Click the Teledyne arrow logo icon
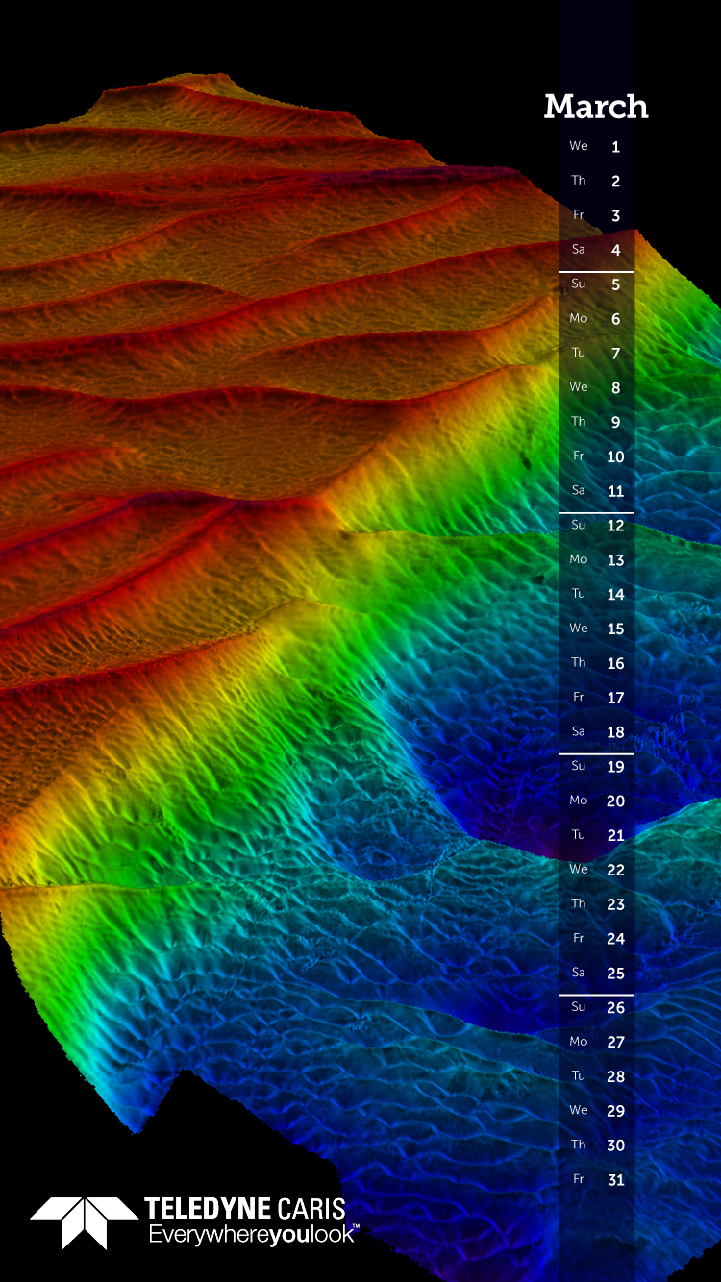Image resolution: width=721 pixels, height=1282 pixels. 84,1222
